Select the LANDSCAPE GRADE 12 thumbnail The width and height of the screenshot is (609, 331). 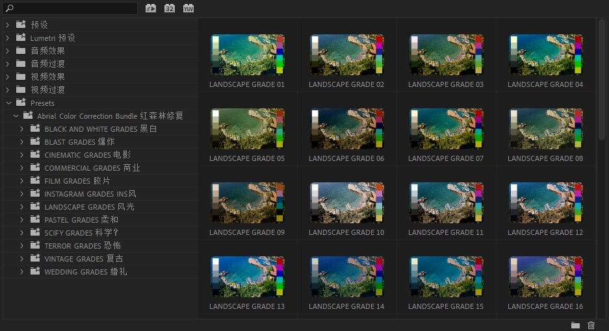click(545, 202)
